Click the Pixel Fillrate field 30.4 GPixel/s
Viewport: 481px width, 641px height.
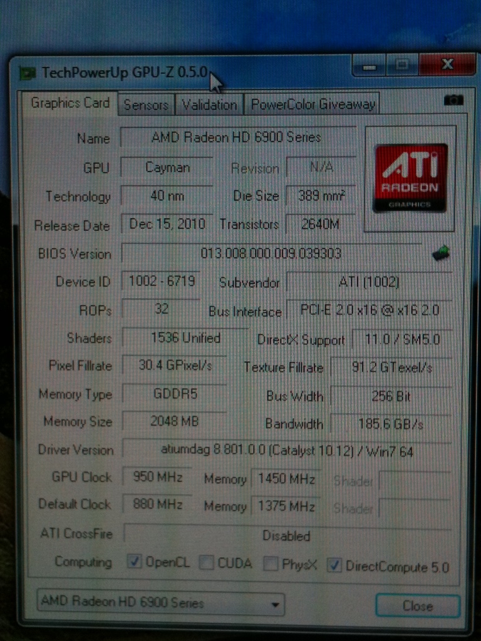175,365
